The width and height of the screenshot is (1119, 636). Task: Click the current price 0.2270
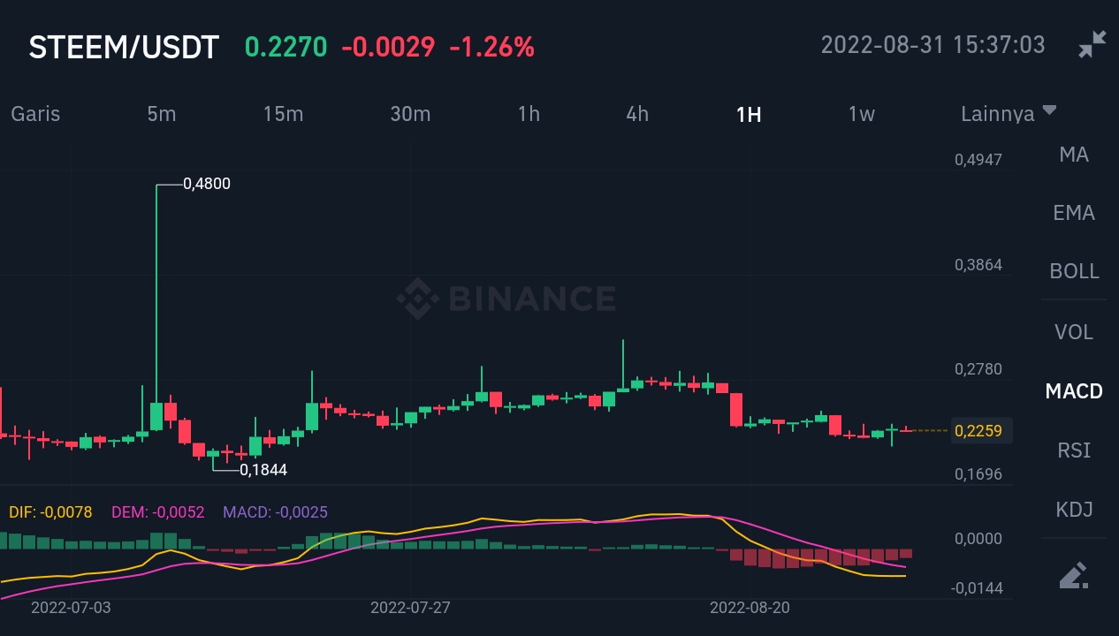pyautogui.click(x=285, y=47)
